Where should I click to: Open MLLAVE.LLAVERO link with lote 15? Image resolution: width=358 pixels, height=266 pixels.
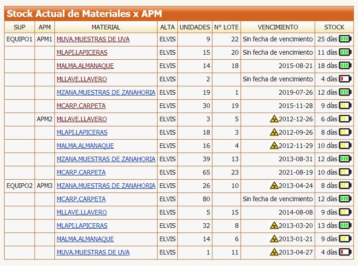(x=82, y=212)
